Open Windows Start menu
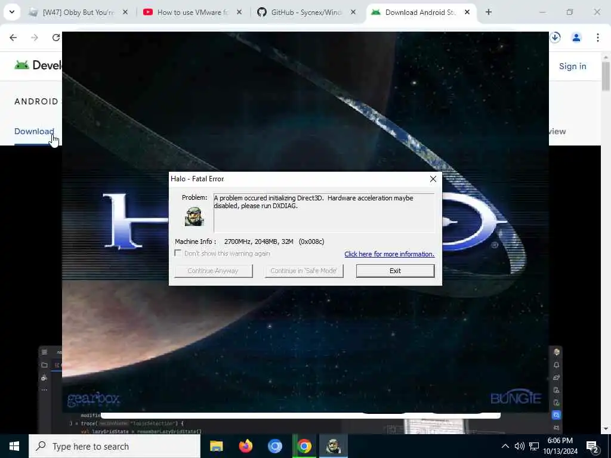Screen dimensions: 611x458 click(x=14, y=446)
